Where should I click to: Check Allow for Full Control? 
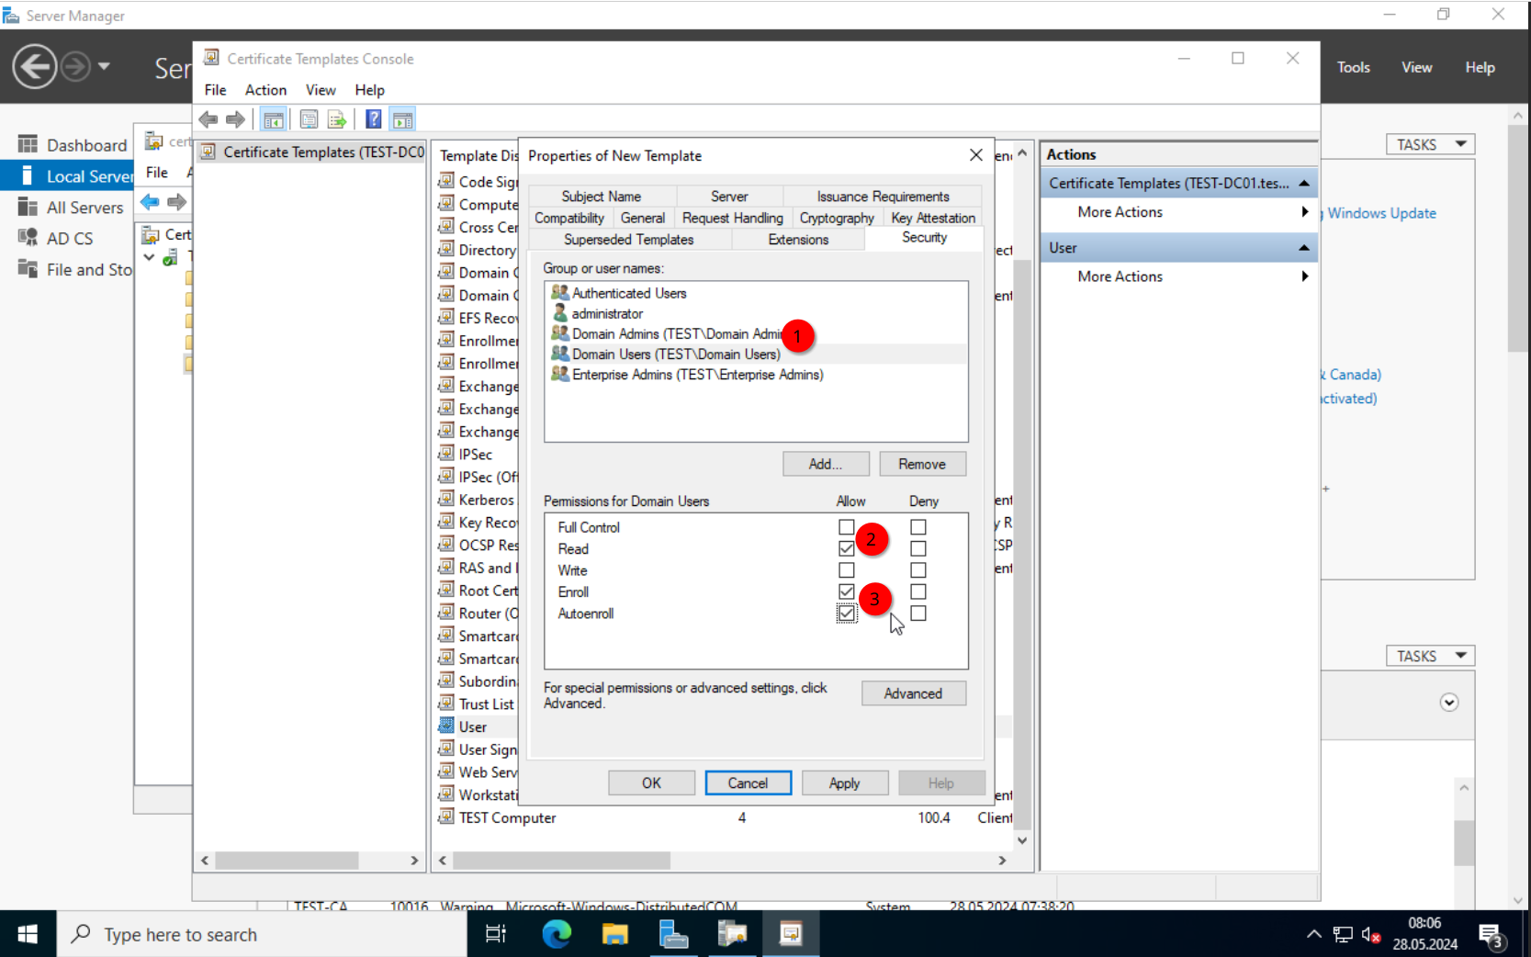click(x=847, y=527)
